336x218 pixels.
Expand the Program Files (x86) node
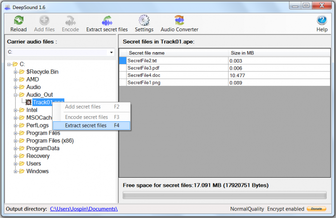click(16, 141)
